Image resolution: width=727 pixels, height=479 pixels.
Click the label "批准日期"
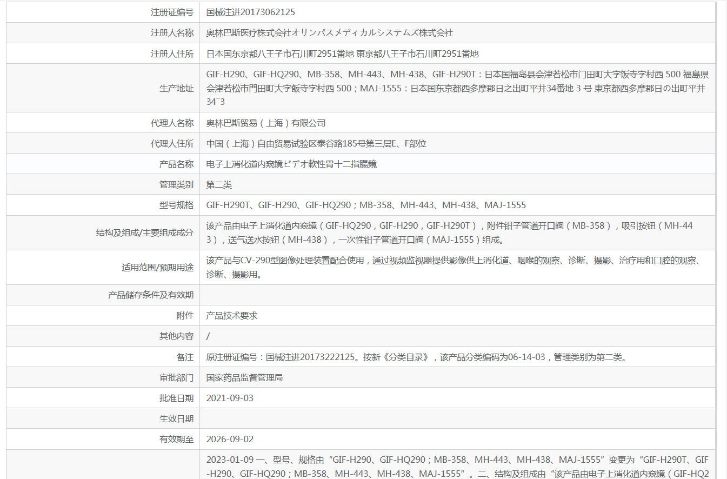coord(176,398)
